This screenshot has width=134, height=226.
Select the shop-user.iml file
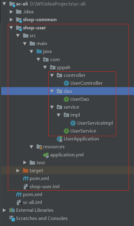pos(44,187)
